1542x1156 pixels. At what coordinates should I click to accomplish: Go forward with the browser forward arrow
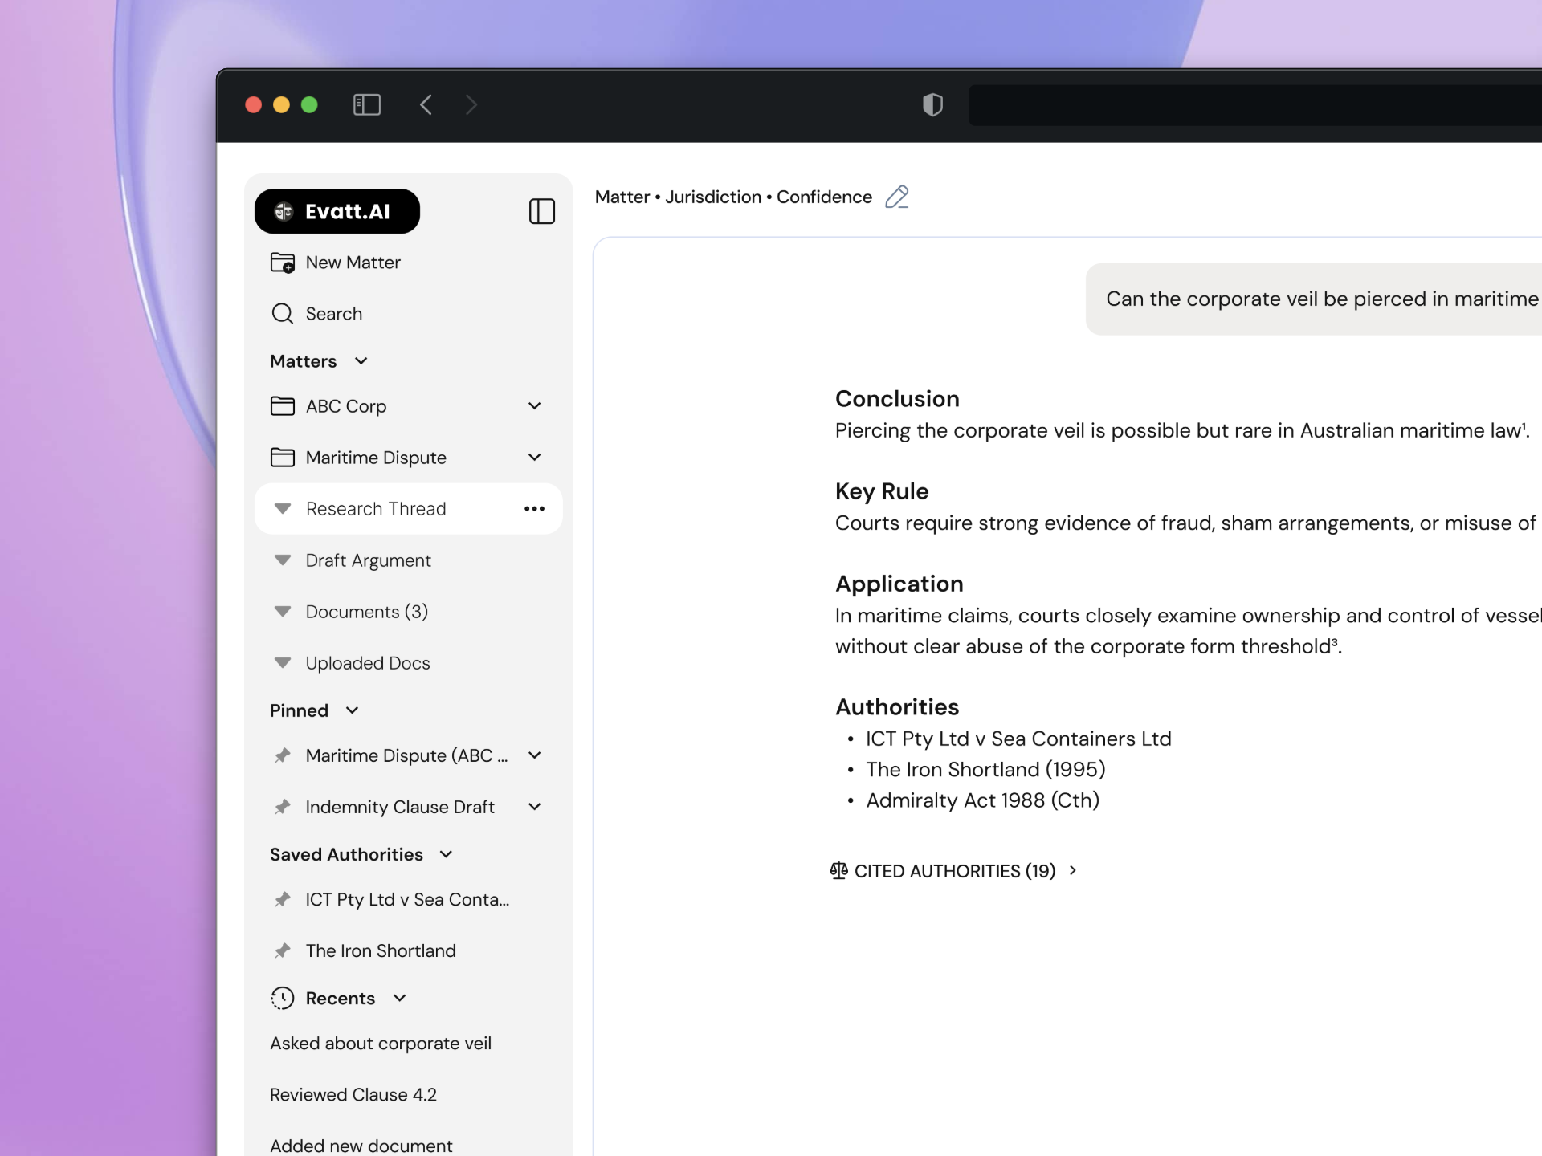(471, 104)
